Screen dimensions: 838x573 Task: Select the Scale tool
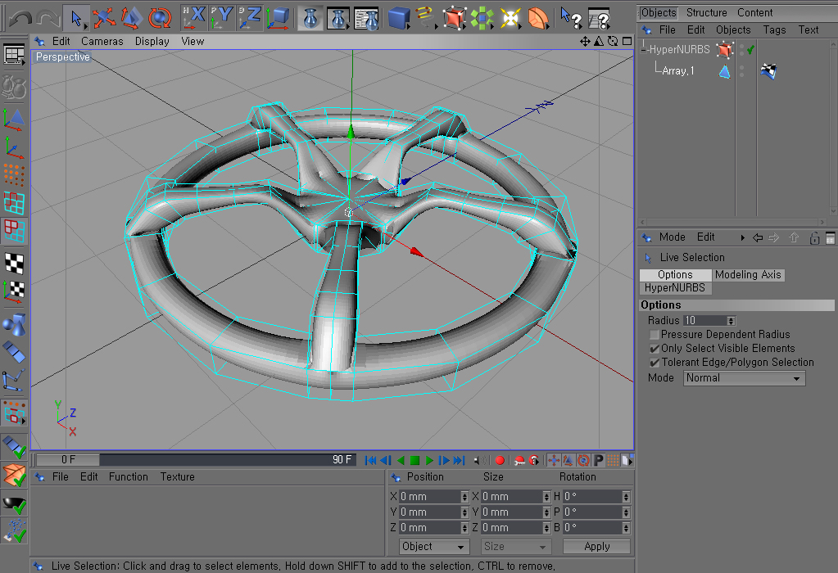point(131,18)
